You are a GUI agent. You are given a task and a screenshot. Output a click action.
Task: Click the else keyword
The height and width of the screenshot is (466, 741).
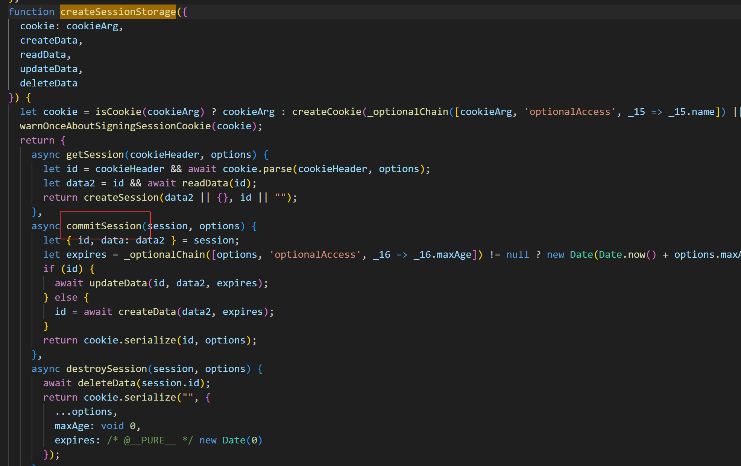click(x=66, y=297)
